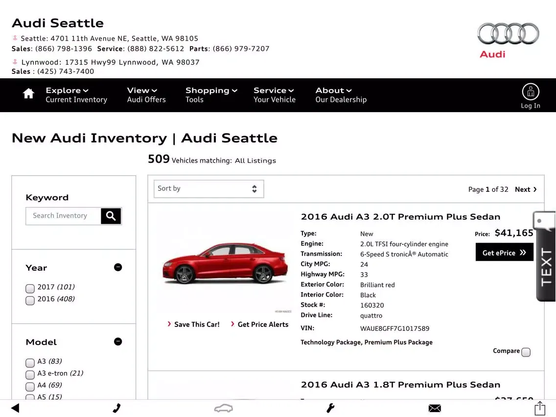The height and width of the screenshot is (417, 556).
Task: Check the A4 model filter
Action: coord(30,387)
